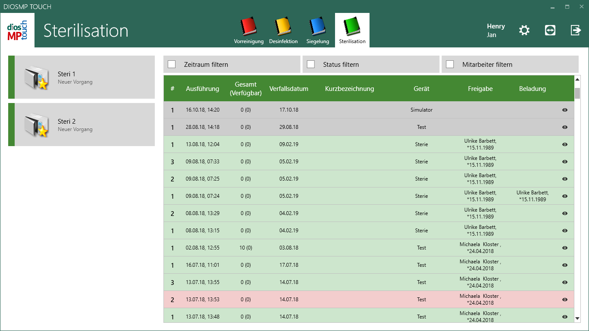Click the table scrollbar down arrow

577,319
